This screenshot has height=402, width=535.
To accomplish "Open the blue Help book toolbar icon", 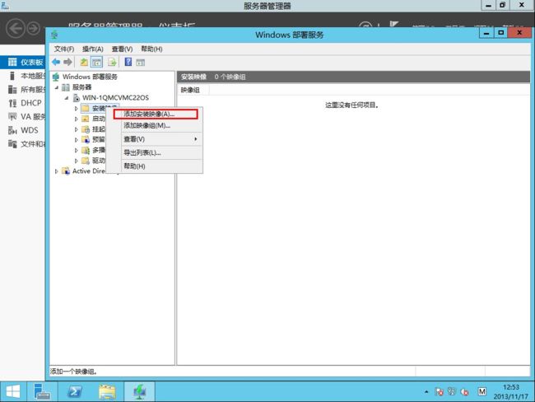I will point(128,62).
